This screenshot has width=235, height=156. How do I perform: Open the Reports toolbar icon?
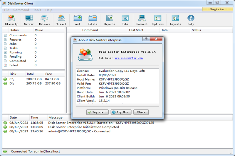[110, 20]
